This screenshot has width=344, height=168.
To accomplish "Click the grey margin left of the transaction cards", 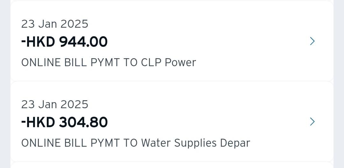I will pyautogui.click(x=5, y=84).
